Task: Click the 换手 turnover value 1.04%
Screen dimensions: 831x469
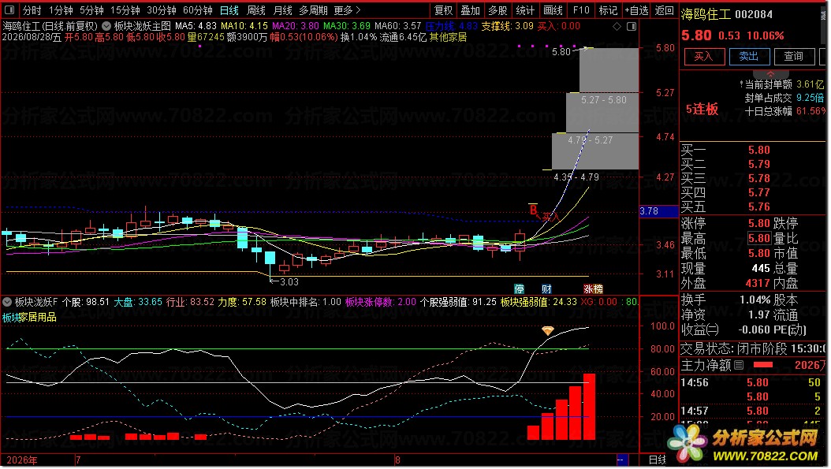Action: pos(755,300)
